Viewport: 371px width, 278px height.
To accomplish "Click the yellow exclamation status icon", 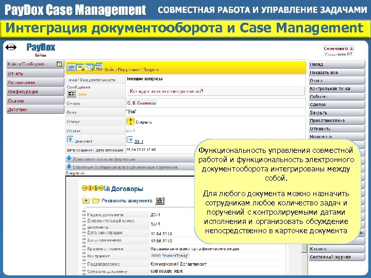I will [130, 121].
